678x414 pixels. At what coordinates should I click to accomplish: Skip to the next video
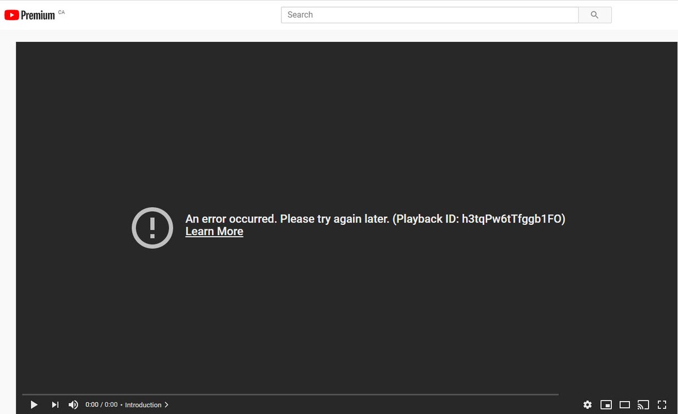55,404
